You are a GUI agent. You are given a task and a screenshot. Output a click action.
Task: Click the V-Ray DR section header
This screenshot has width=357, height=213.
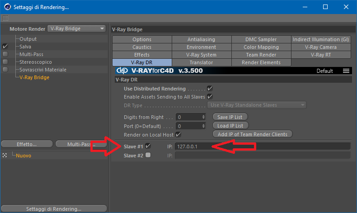click(x=233, y=80)
